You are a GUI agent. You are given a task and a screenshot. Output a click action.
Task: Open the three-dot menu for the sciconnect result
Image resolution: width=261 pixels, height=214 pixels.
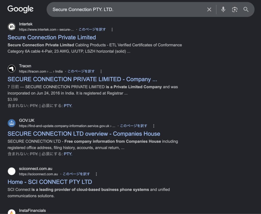click(96, 174)
